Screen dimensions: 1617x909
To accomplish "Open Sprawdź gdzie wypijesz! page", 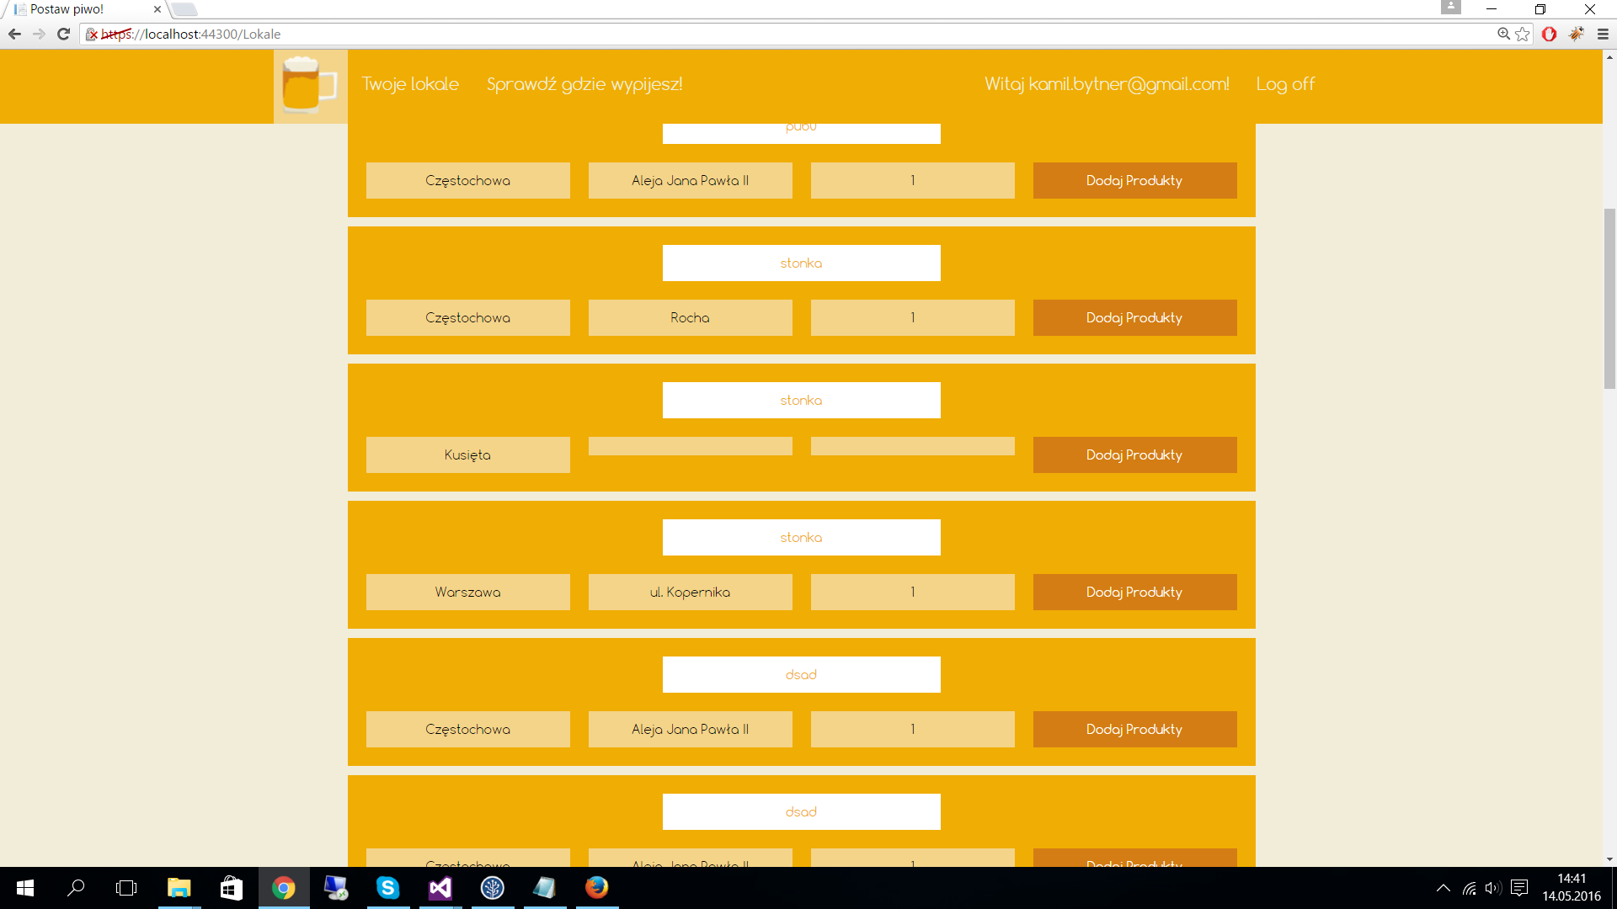I will pos(584,84).
